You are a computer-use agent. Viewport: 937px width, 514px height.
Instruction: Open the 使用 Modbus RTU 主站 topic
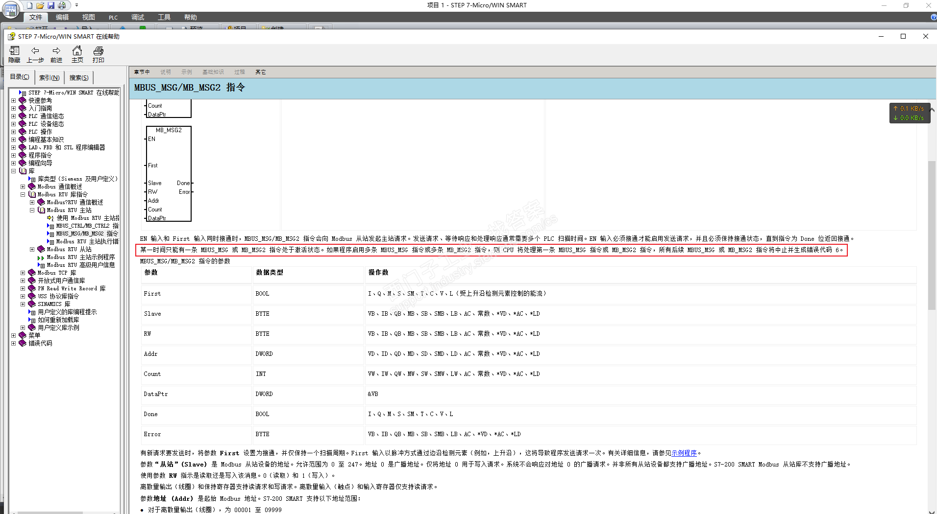pos(88,218)
